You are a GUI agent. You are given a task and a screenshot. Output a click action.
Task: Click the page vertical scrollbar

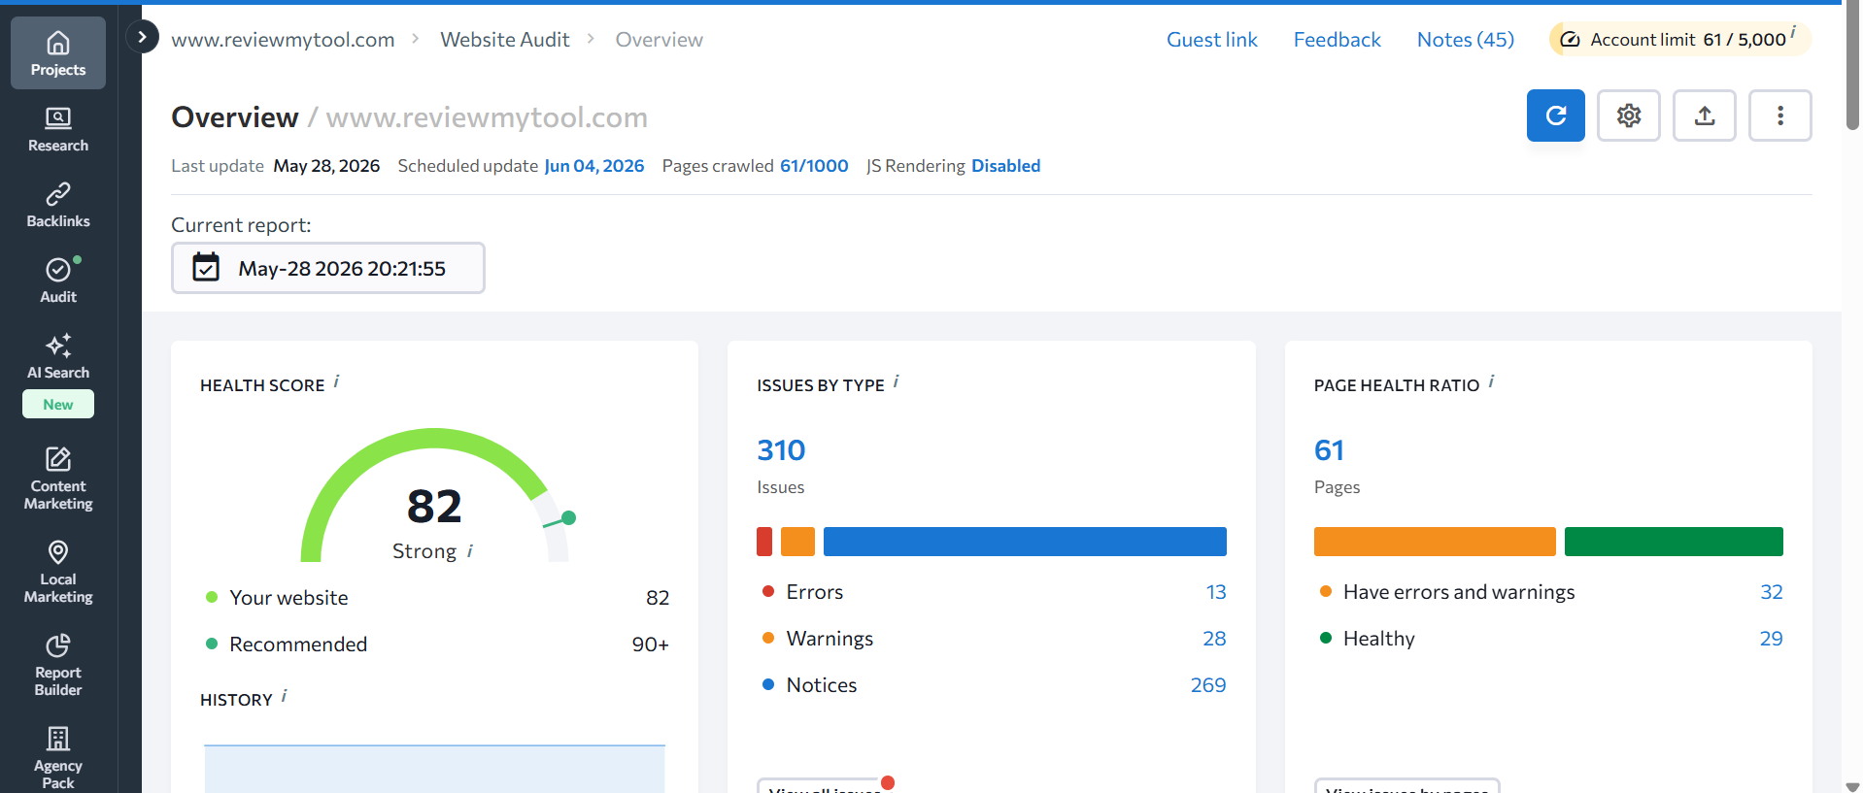point(1852,68)
